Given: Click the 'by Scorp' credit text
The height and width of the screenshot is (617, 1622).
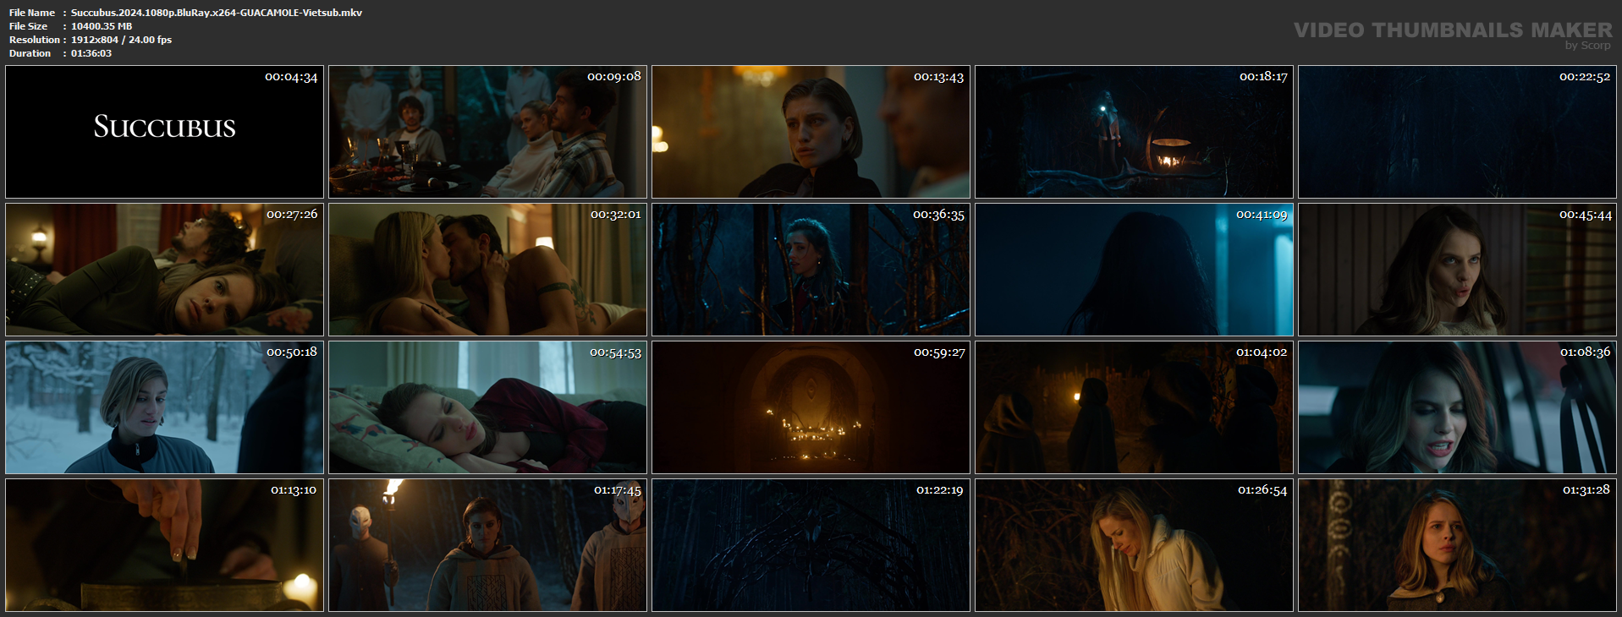Looking at the screenshot, I should click(x=1587, y=46).
